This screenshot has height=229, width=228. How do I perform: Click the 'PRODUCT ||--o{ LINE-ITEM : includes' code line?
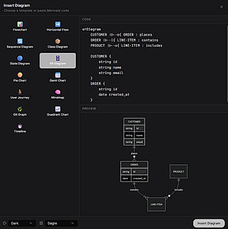coord(126,45)
